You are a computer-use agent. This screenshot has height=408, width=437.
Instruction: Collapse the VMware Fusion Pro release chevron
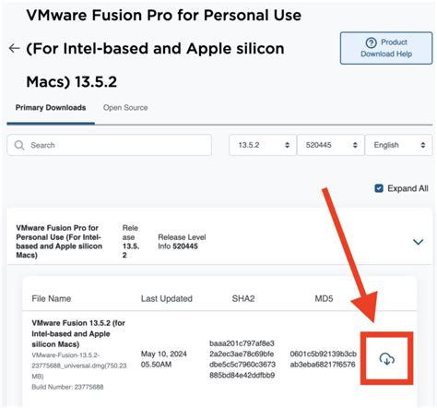tap(418, 242)
